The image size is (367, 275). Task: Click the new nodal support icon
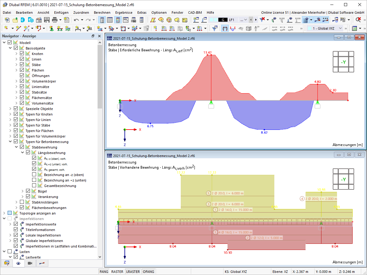51,28
